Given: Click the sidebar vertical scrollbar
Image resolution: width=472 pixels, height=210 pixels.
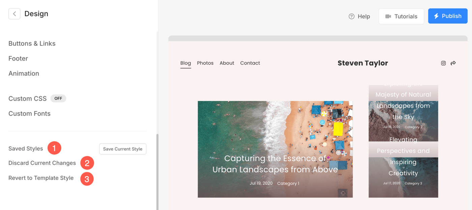Looking at the screenshot, I should tap(157, 172).
